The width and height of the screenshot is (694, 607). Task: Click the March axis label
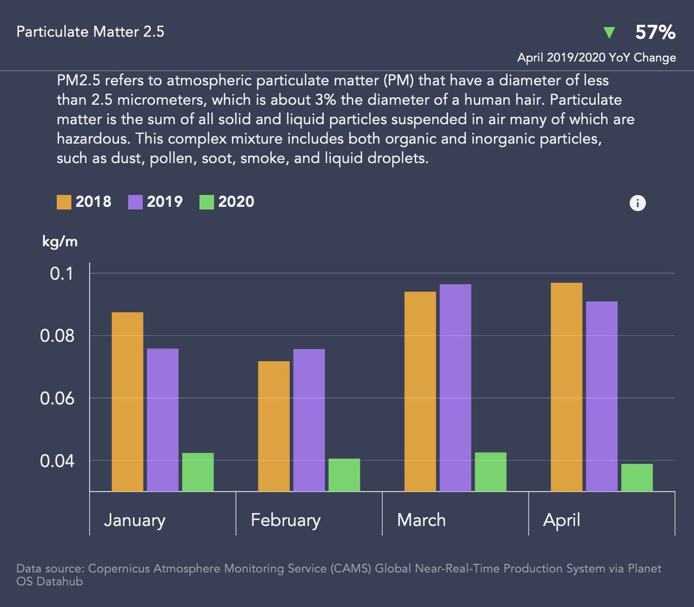[421, 520]
